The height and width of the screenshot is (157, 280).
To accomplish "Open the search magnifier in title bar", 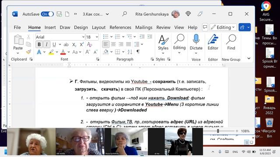I will (124, 14).
